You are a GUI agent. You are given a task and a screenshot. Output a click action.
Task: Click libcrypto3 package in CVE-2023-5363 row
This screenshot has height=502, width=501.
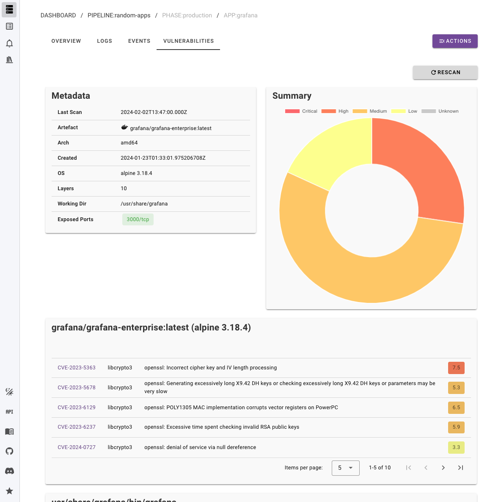click(x=120, y=368)
